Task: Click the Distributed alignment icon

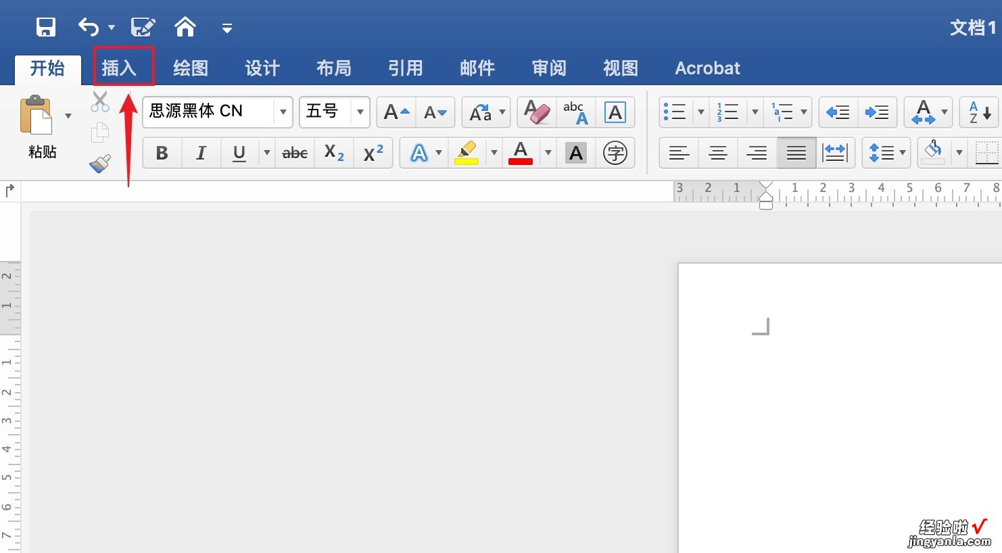Action: [836, 153]
